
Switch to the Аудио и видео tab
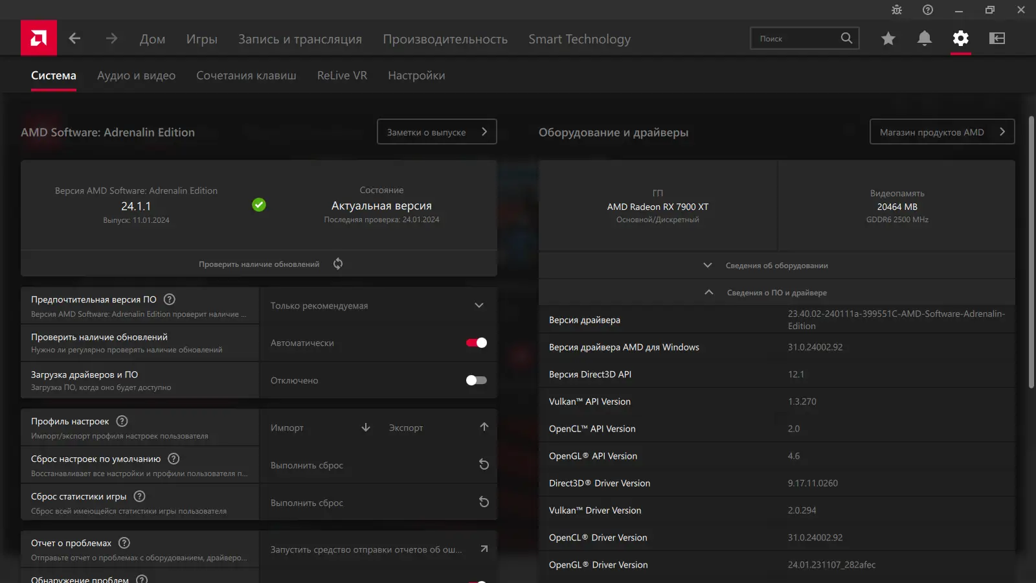(136, 76)
